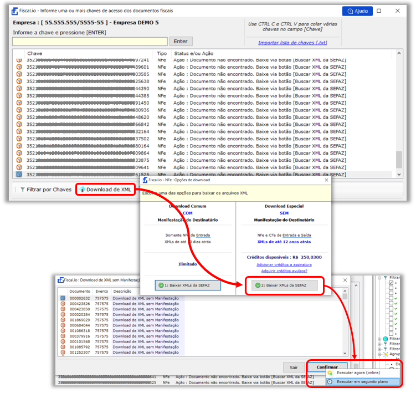Click status icon of key ending 80164
Viewport: 416px width, 393px height.
click(x=19, y=146)
